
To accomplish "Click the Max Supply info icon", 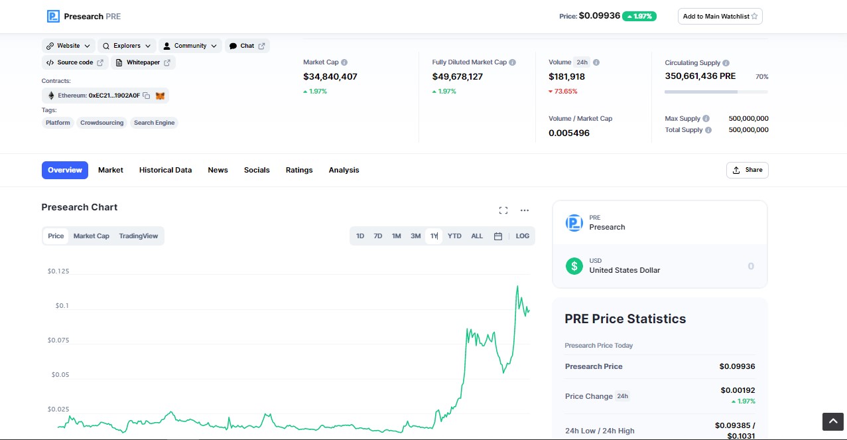I will pyautogui.click(x=706, y=118).
